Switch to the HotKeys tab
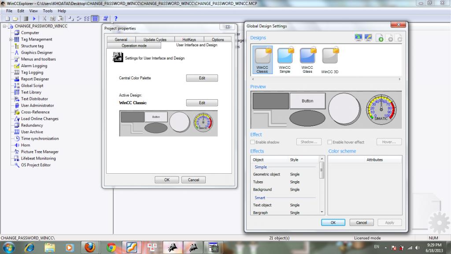The width and height of the screenshot is (451, 254). 189,40
